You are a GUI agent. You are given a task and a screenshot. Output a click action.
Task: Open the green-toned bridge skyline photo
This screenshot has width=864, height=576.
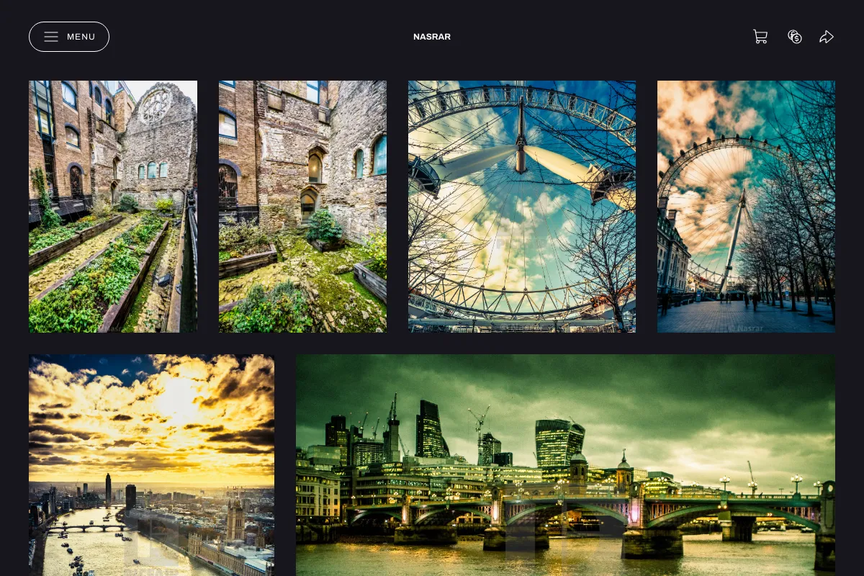(x=565, y=465)
